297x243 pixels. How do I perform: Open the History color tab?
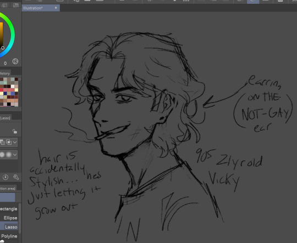5,73
